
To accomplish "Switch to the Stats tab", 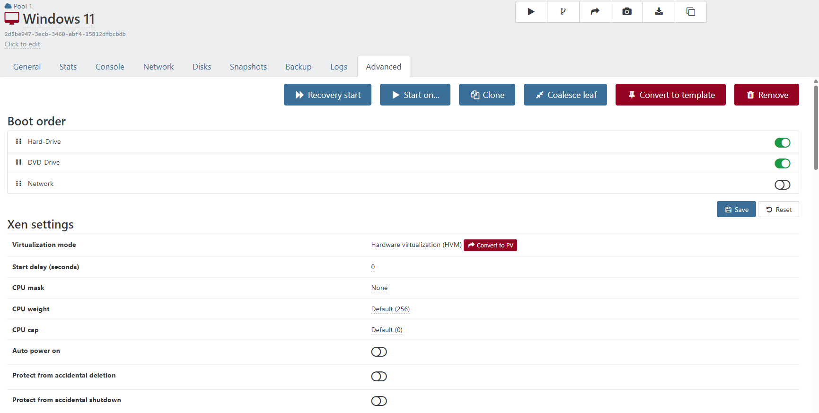I will click(x=68, y=67).
